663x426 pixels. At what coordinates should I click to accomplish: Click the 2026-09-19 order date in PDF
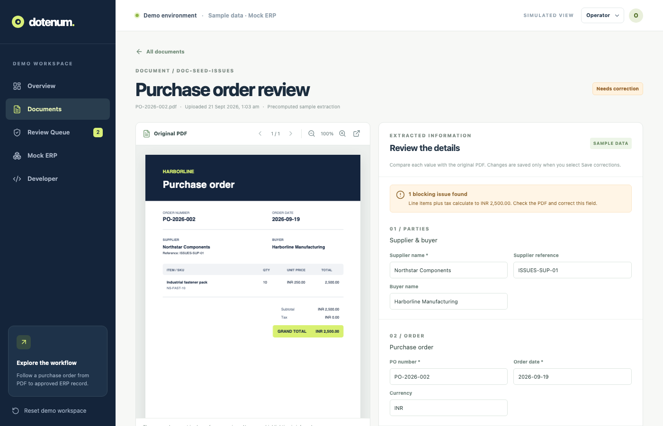pos(286,220)
